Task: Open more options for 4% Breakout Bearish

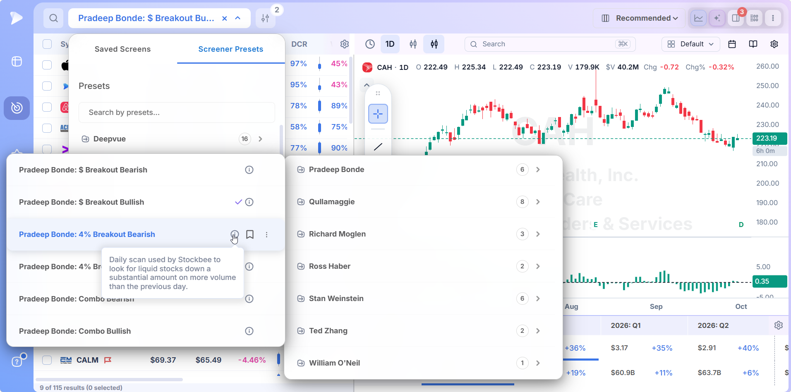Action: 266,234
